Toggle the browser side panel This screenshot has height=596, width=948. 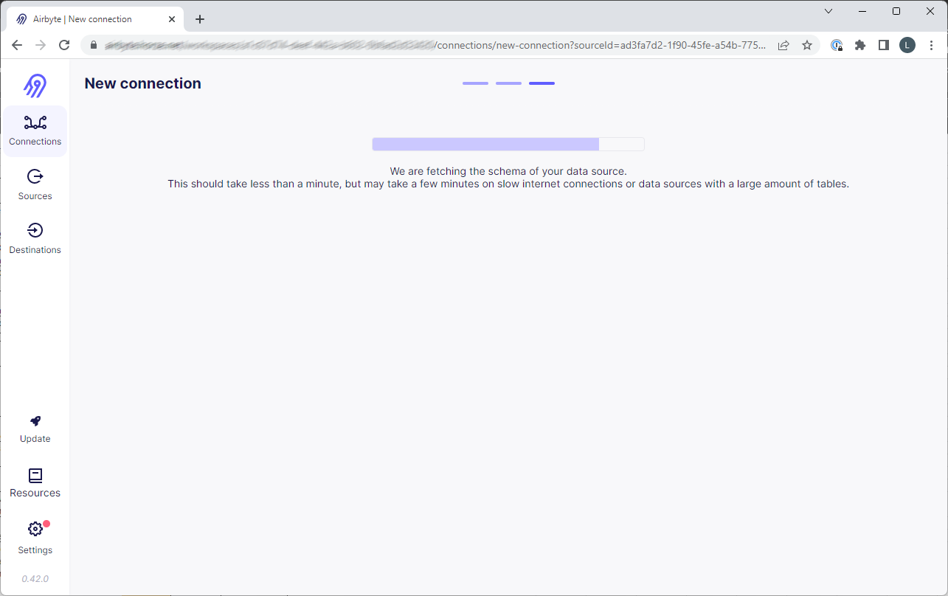(883, 45)
